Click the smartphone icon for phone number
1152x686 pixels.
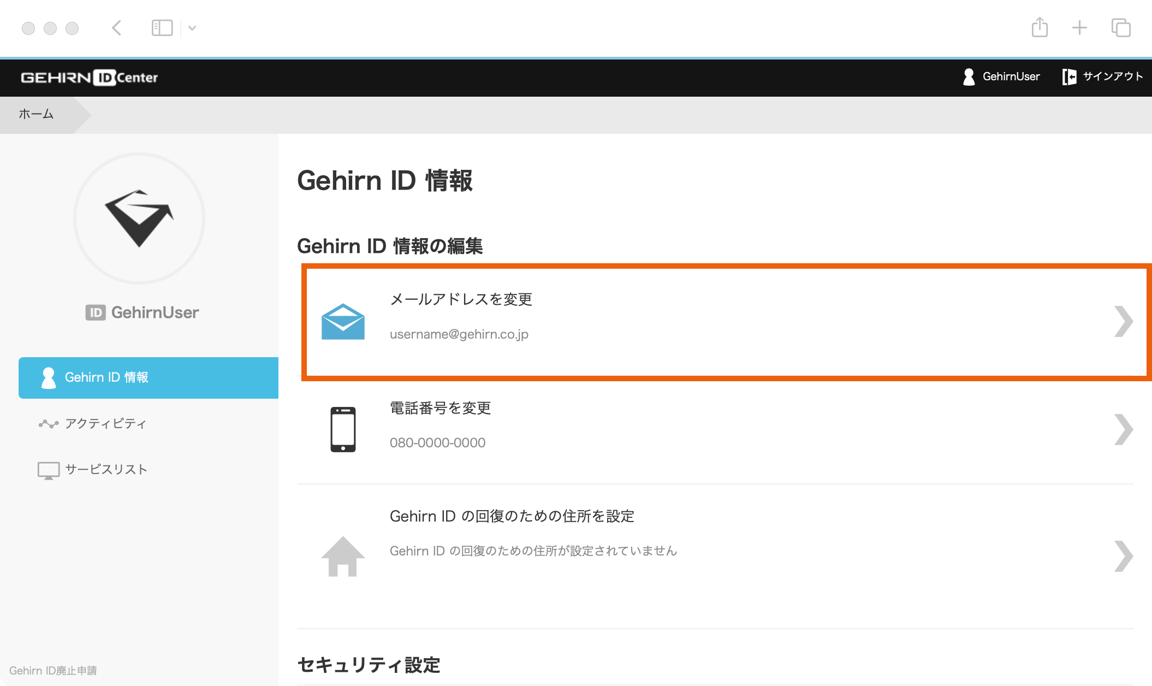(343, 429)
